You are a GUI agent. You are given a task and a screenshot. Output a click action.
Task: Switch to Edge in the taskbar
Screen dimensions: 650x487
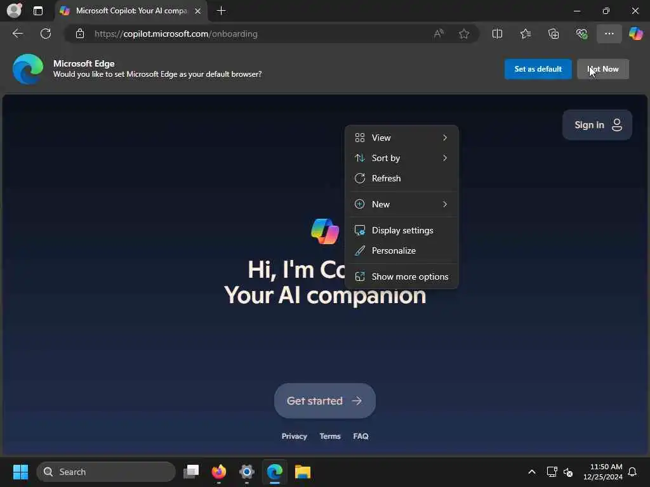point(274,471)
